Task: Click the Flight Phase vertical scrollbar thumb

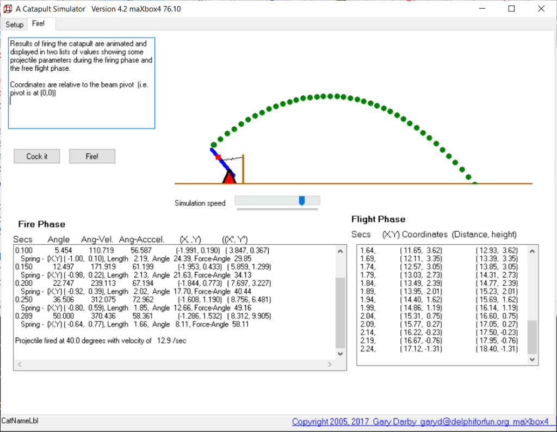Action: click(532, 337)
